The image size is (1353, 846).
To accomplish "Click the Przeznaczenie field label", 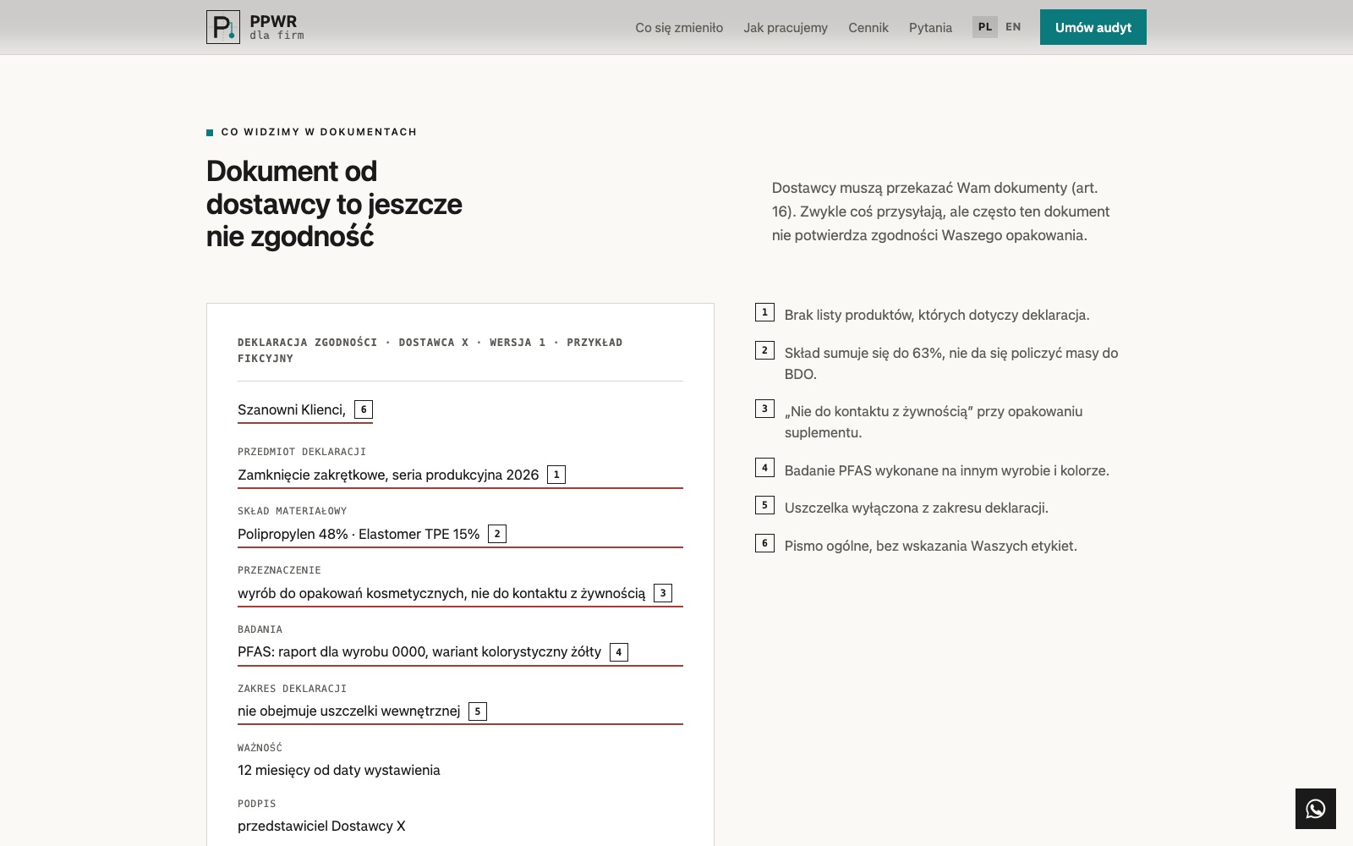I will tap(279, 570).
